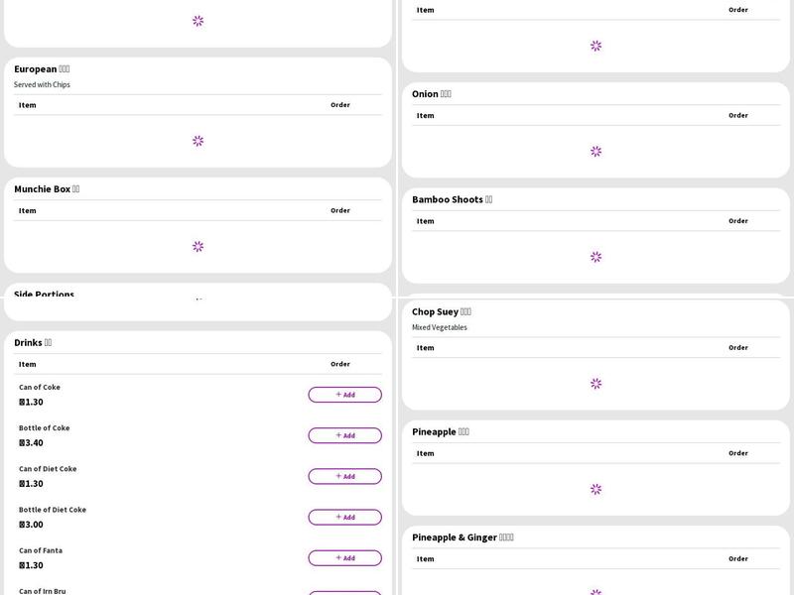Select the Pineapple & Ginger heading

click(463, 537)
